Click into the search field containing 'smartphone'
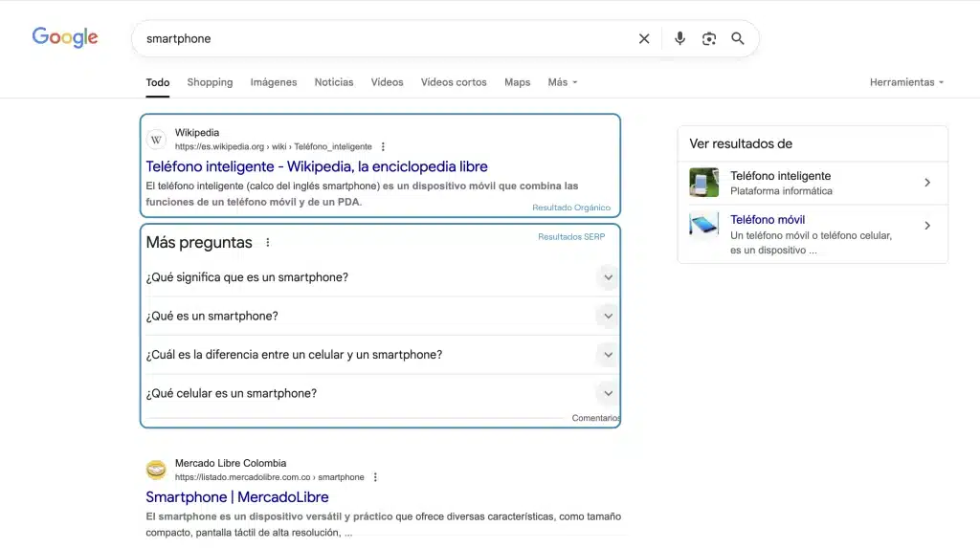This screenshot has width=980, height=548. 388,39
